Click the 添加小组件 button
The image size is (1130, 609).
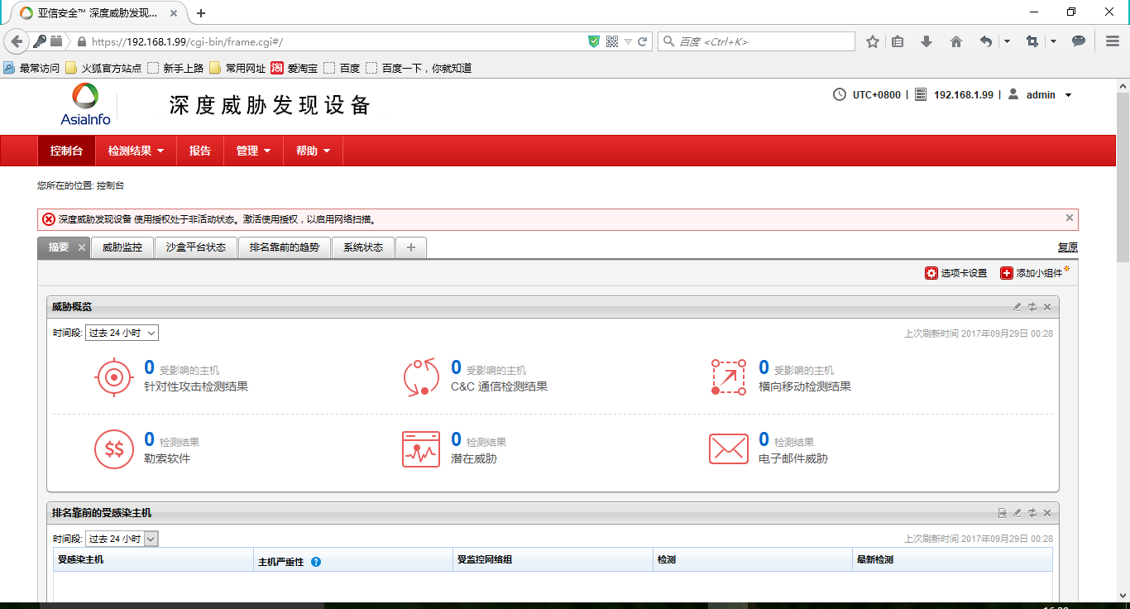coord(1032,273)
